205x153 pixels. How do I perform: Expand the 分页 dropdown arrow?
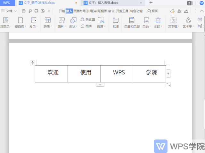pyautogui.click(x=37, y=26)
